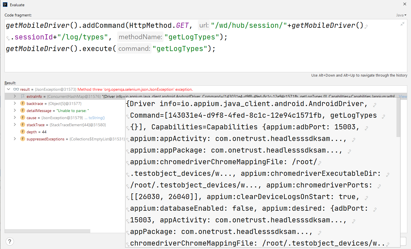
Task: Click the cause field icon
Action: tap(23, 117)
